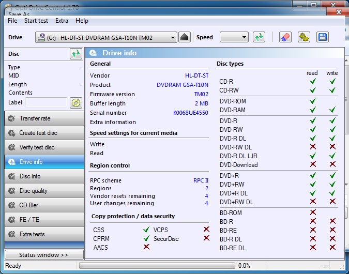Refresh disc info in Disc panel
Screen dimensions: 349x274
76,54
